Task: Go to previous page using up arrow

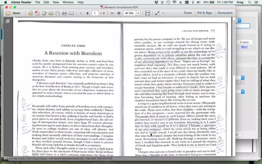Action: coord(81,13)
